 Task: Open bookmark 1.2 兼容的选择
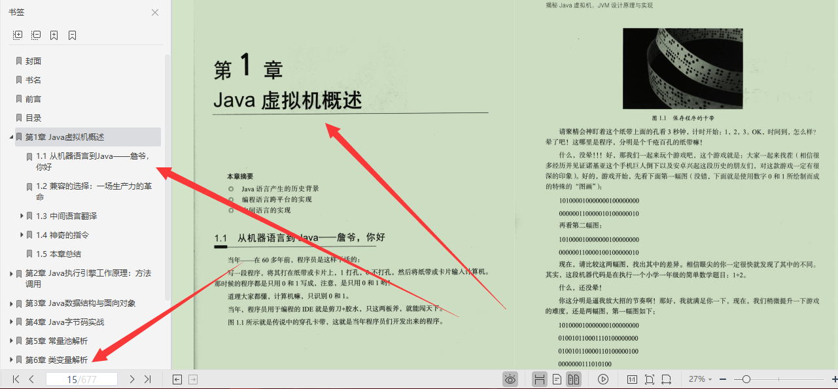[94, 191]
